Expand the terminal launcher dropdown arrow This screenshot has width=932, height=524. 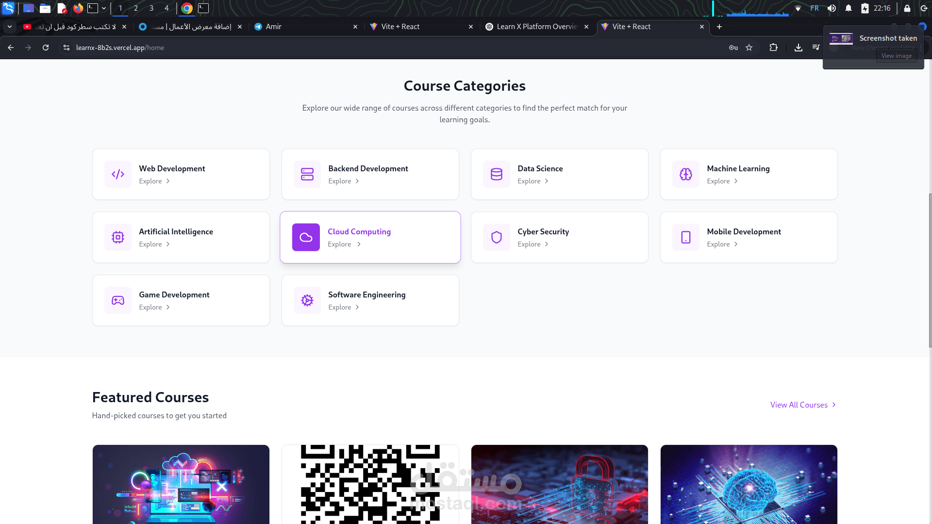click(104, 8)
